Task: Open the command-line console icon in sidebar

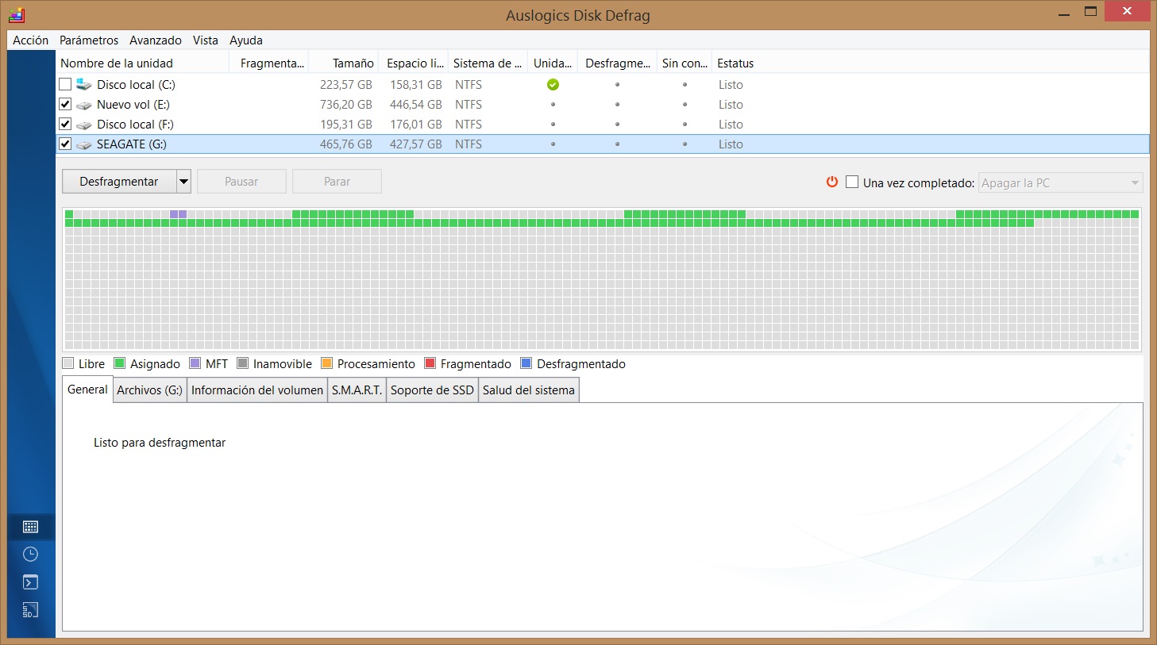Action: [31, 582]
